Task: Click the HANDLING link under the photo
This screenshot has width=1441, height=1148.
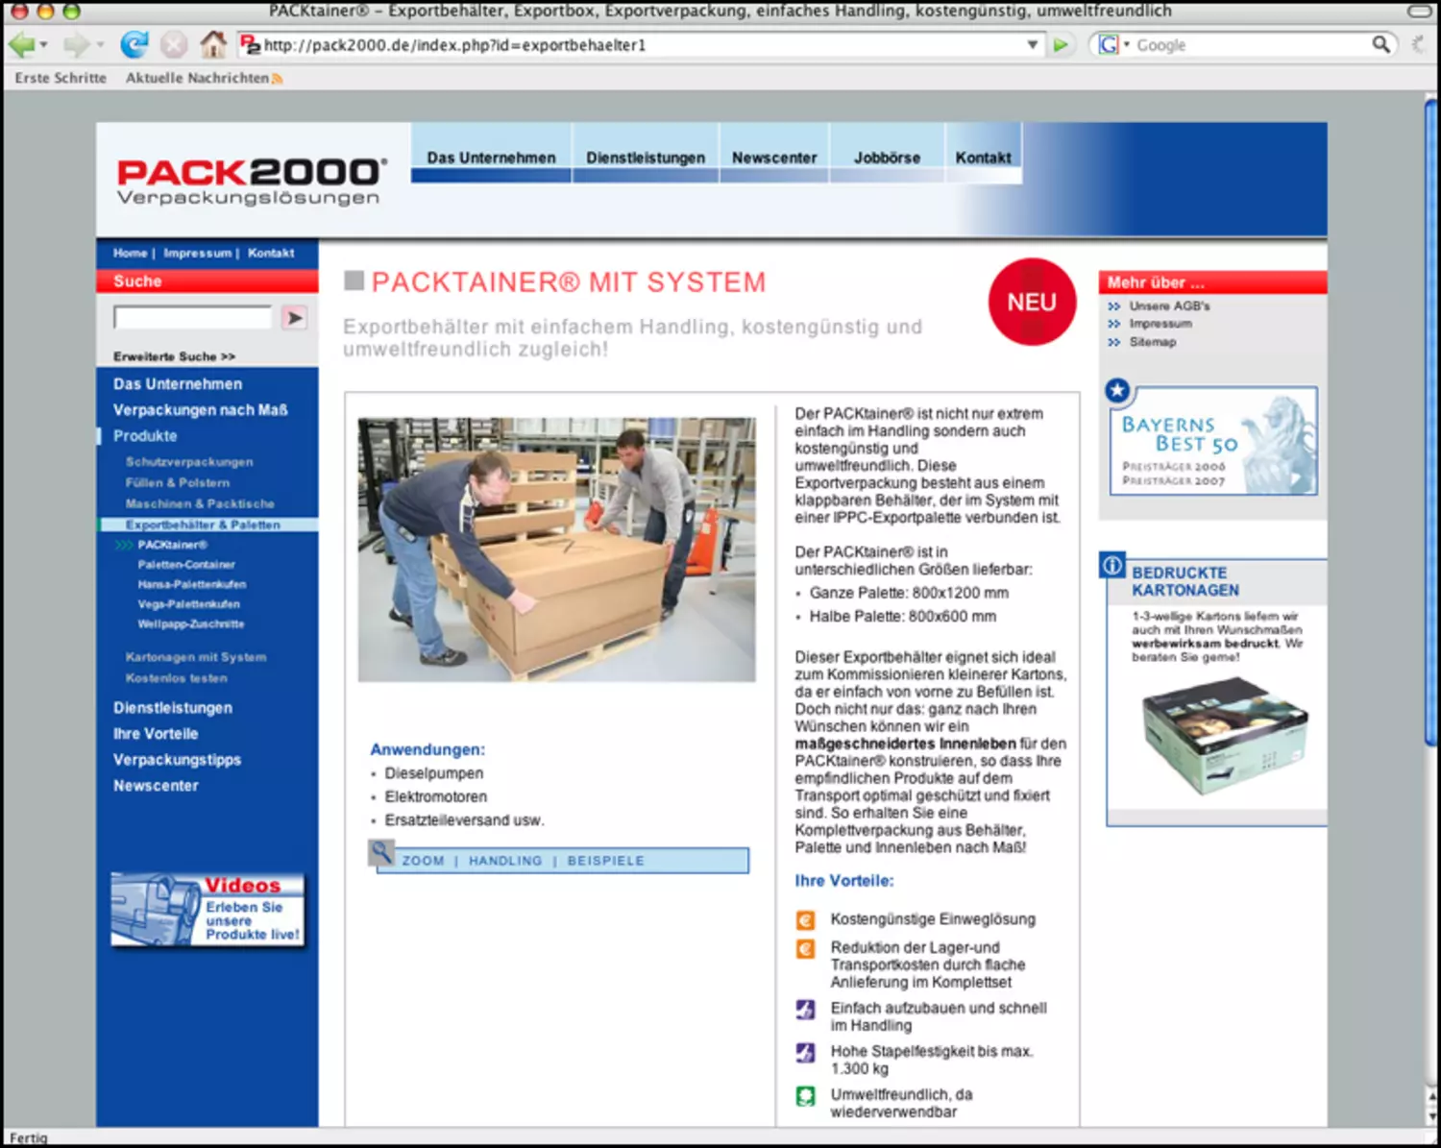Action: coord(505,861)
